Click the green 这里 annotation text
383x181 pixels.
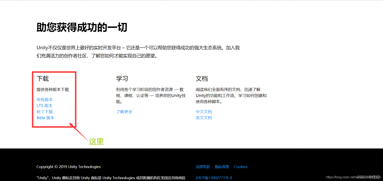[96, 142]
